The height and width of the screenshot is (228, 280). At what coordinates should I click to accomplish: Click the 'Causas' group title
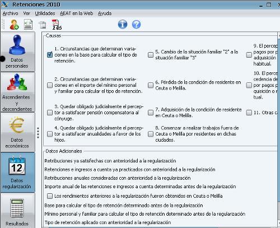point(53,35)
